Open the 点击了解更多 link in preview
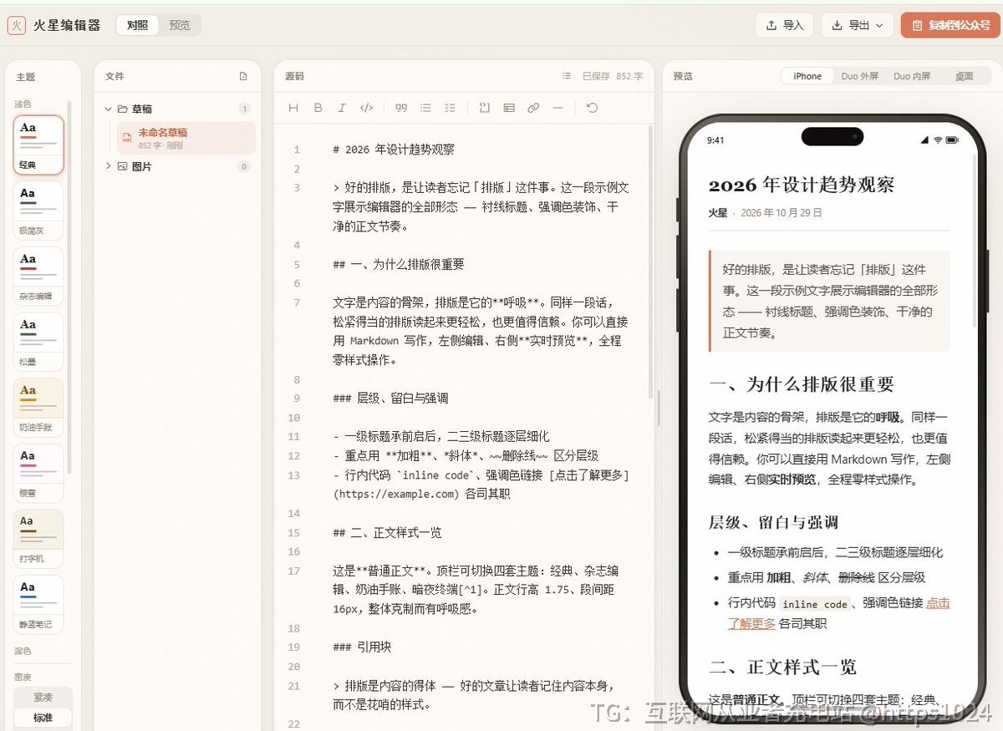Image resolution: width=1003 pixels, height=731 pixels. (x=838, y=613)
